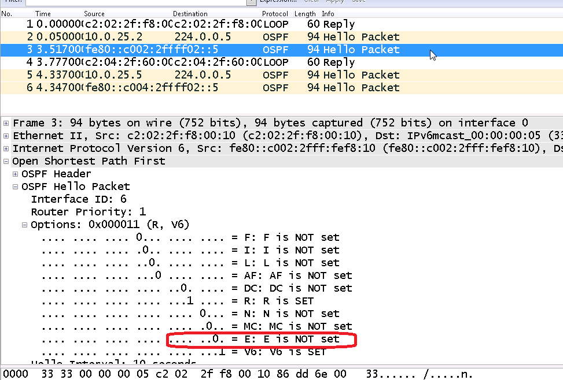The width and height of the screenshot is (563, 380).
Task: Select the Options: 0x000011 (R, V6) field
Action: coord(110,225)
